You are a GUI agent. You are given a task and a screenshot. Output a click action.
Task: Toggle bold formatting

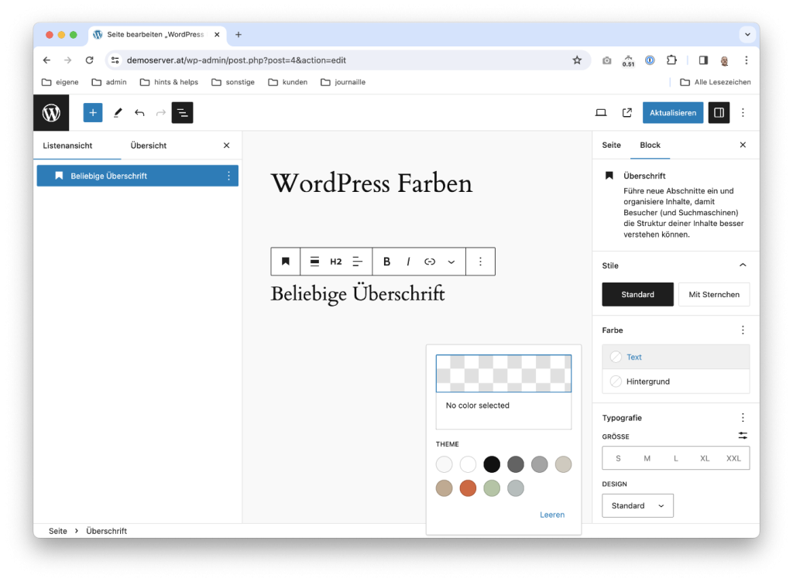click(x=387, y=261)
